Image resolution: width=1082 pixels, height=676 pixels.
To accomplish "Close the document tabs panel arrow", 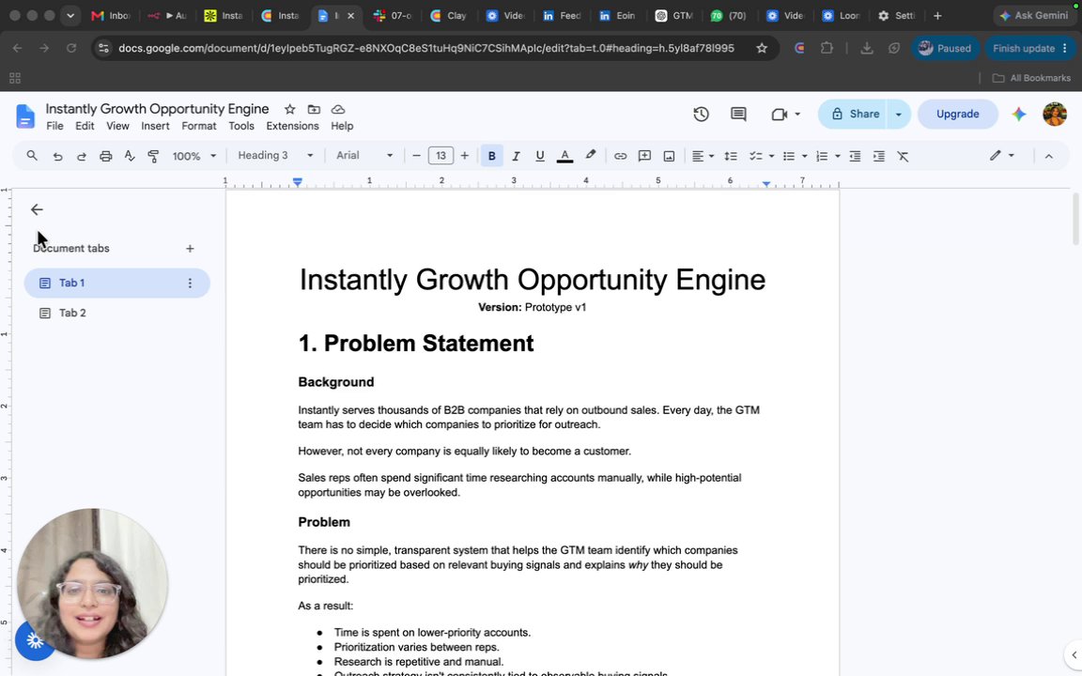I will click(37, 209).
